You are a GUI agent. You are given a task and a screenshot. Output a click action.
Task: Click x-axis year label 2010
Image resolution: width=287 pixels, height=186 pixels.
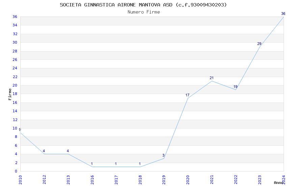click(x=20, y=180)
